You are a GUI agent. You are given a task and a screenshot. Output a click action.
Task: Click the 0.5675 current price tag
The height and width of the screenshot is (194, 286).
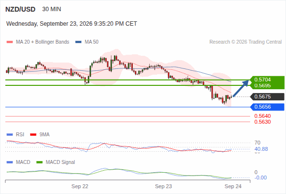point(268,97)
